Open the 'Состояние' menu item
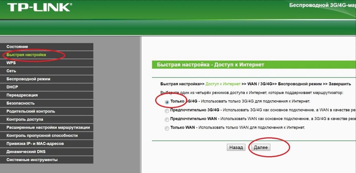 17,47
